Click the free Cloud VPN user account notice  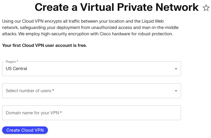click(44, 45)
